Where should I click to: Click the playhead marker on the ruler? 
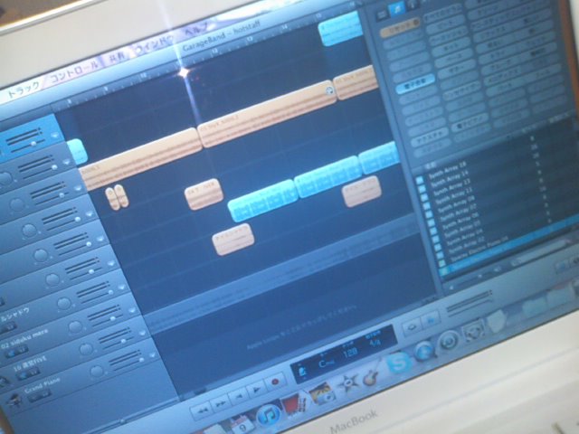pyautogui.click(x=183, y=72)
